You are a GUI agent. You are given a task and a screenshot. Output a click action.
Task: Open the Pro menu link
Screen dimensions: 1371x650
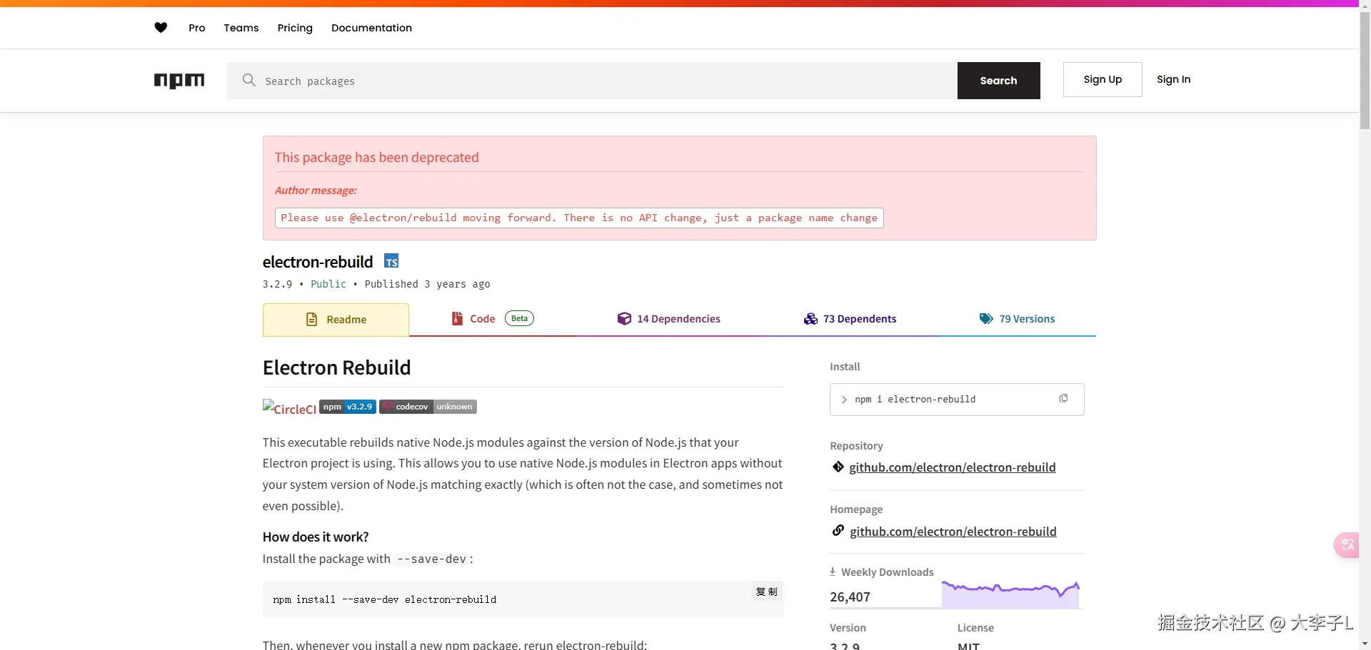click(197, 28)
